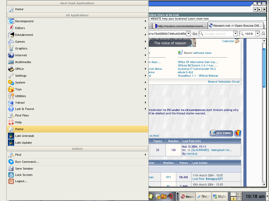Viewport: 269px width, 201px height.
Task: Click the Yahoo! folder icon
Action: 11,103
